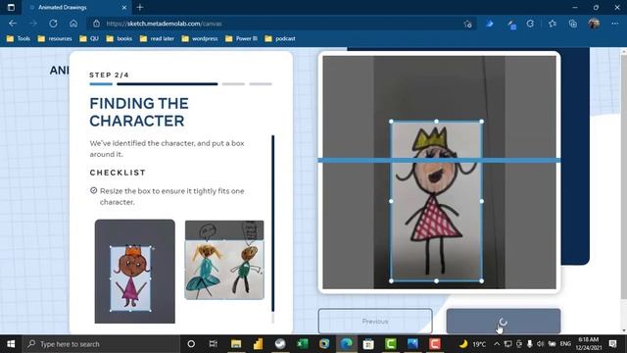Go back using the browser back arrow
Screen dimensions: 627x353
(13, 24)
